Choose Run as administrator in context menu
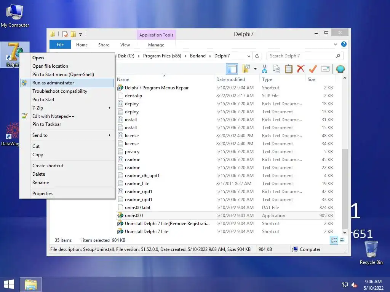 pyautogui.click(x=67, y=83)
